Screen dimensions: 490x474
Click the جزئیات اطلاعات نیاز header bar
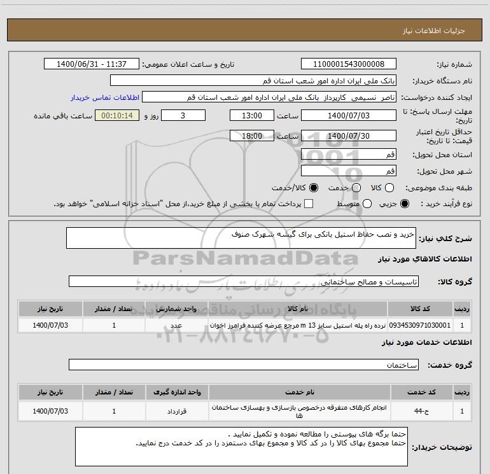pos(245,30)
